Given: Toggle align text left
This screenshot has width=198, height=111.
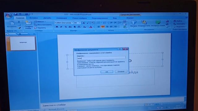Looking at the screenshot, I should (x=99, y=27).
